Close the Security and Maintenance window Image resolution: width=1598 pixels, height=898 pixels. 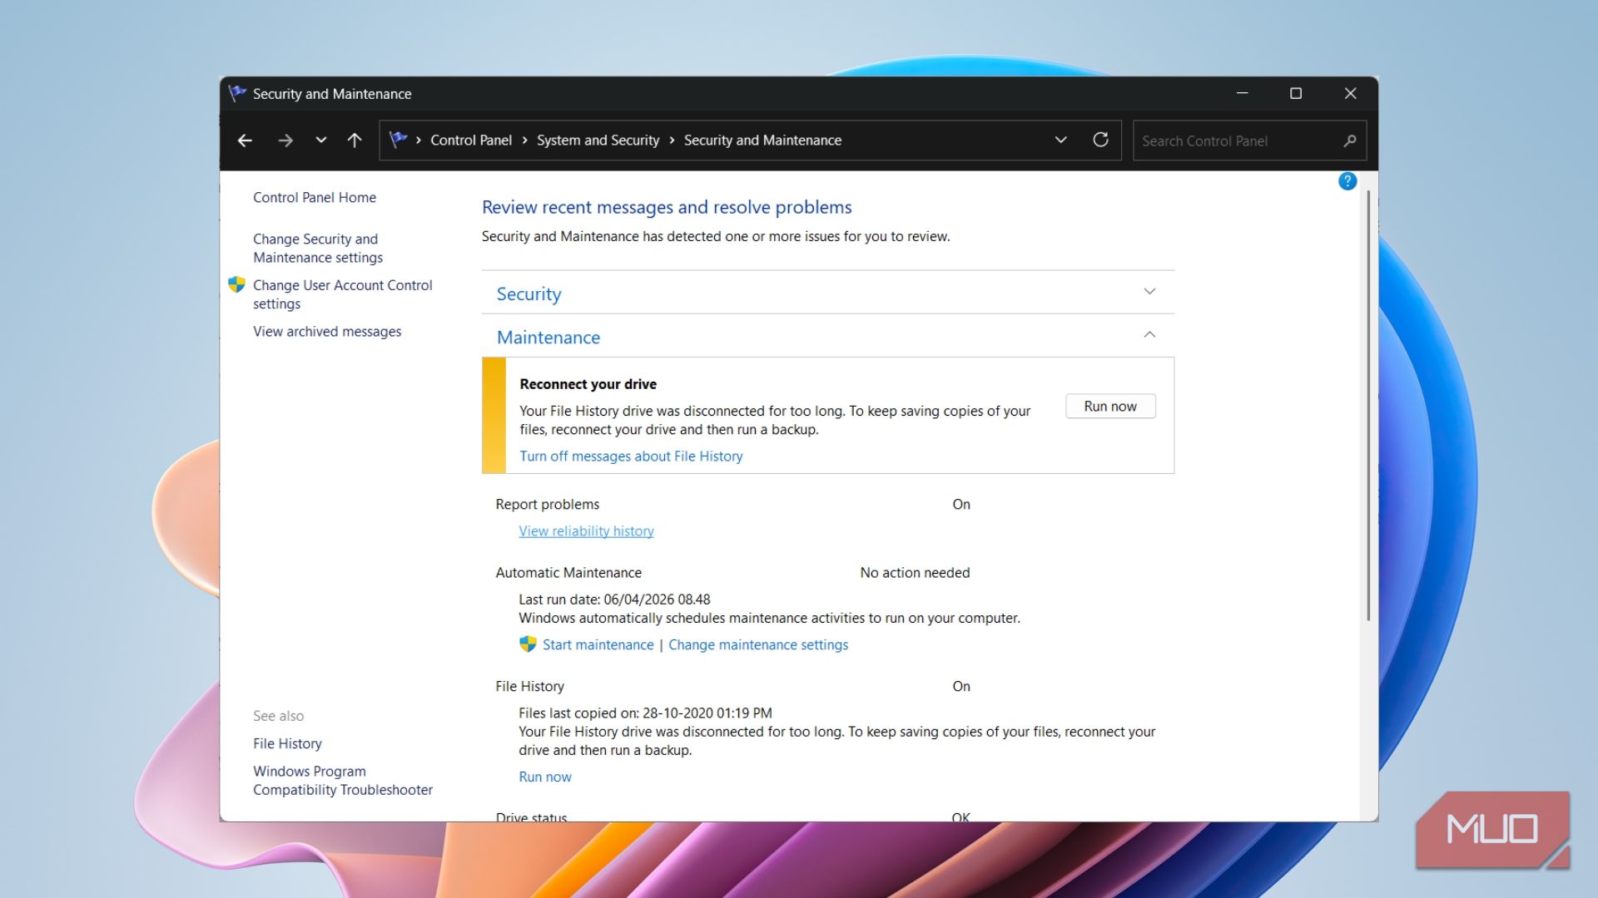tap(1350, 93)
